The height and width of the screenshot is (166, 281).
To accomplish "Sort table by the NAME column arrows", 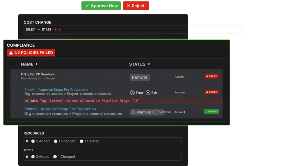I will tap(37, 64).
